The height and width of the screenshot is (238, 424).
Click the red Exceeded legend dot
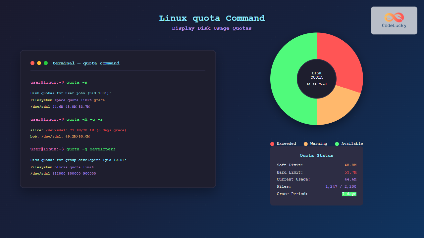[x=272, y=144]
